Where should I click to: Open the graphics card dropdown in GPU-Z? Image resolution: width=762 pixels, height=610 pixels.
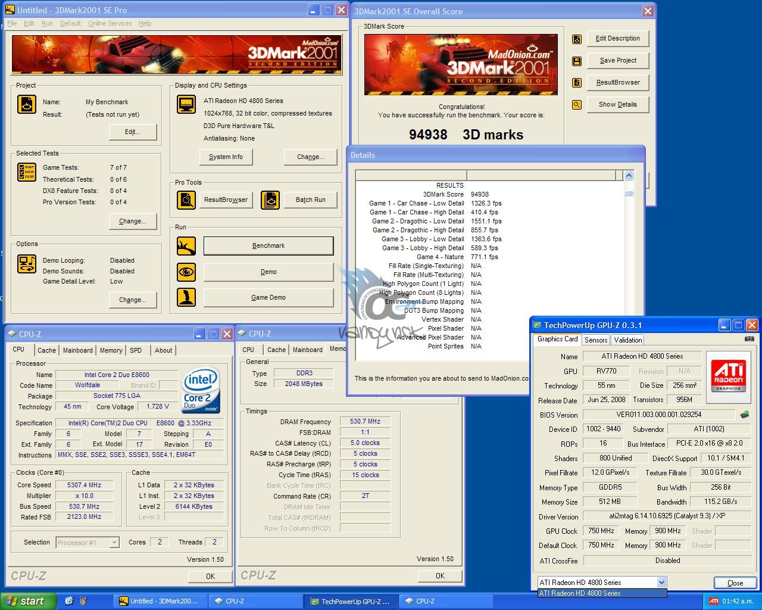pos(661,583)
